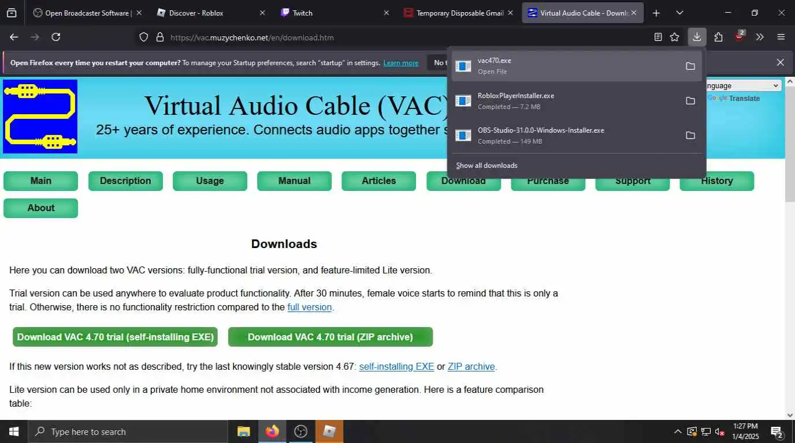Image resolution: width=795 pixels, height=443 pixels.
Task: Close the downloads panel via toolbar icon
Action: coord(697,37)
